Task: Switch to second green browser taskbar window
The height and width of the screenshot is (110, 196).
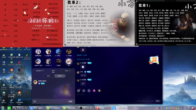Action: point(70,108)
